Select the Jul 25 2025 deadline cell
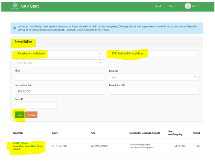The height and width of the screenshot is (165, 215). pos(180,146)
